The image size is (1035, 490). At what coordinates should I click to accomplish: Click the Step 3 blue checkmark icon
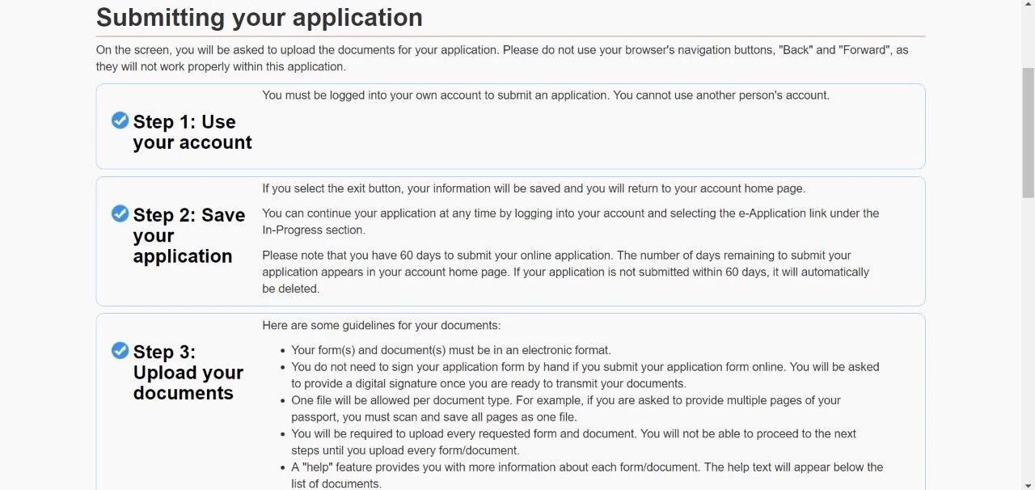pyautogui.click(x=120, y=350)
